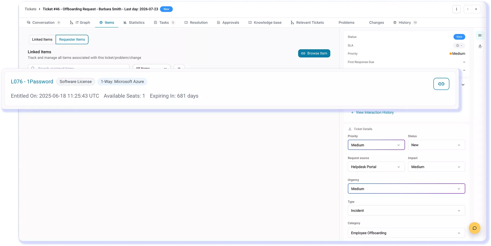The width and height of the screenshot is (491, 246).
Task: Open L076 - 1Password license link
Action: point(32,82)
